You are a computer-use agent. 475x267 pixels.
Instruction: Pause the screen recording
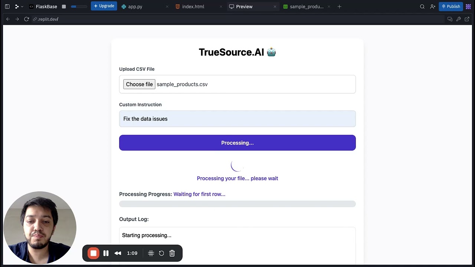click(106, 253)
